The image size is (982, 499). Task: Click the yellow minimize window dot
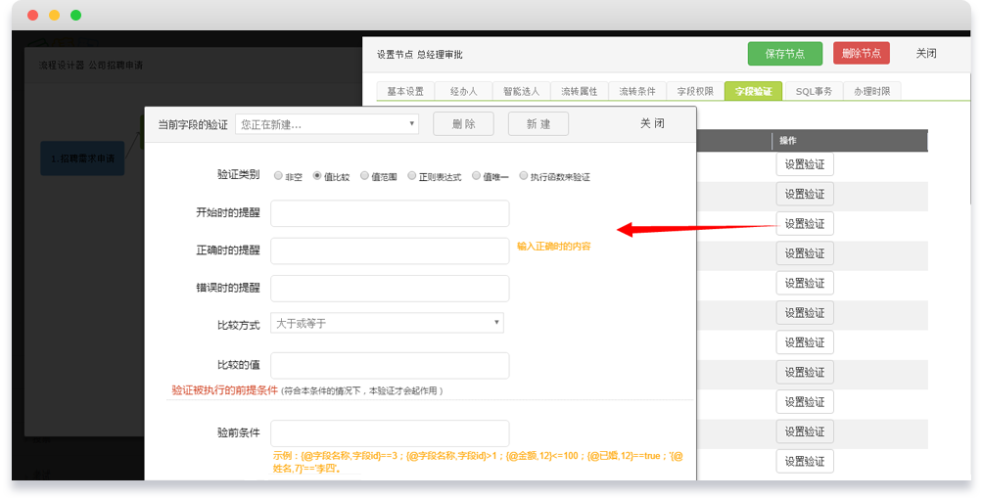54,16
